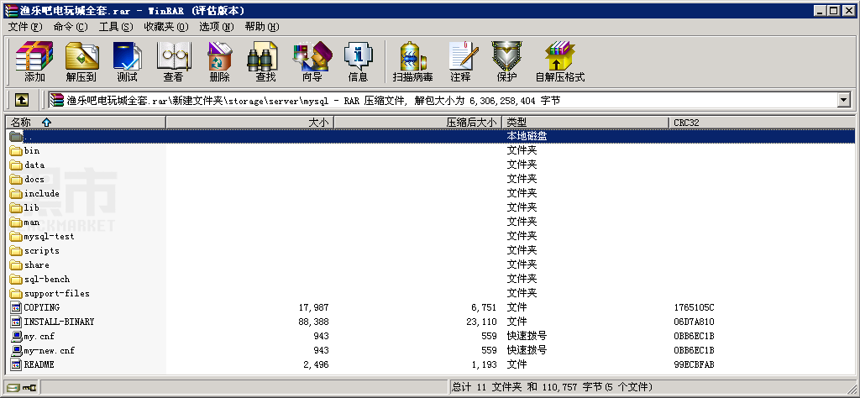860x398 pixels.
Task: Click COPYING size value 17,987
Action: (314, 307)
